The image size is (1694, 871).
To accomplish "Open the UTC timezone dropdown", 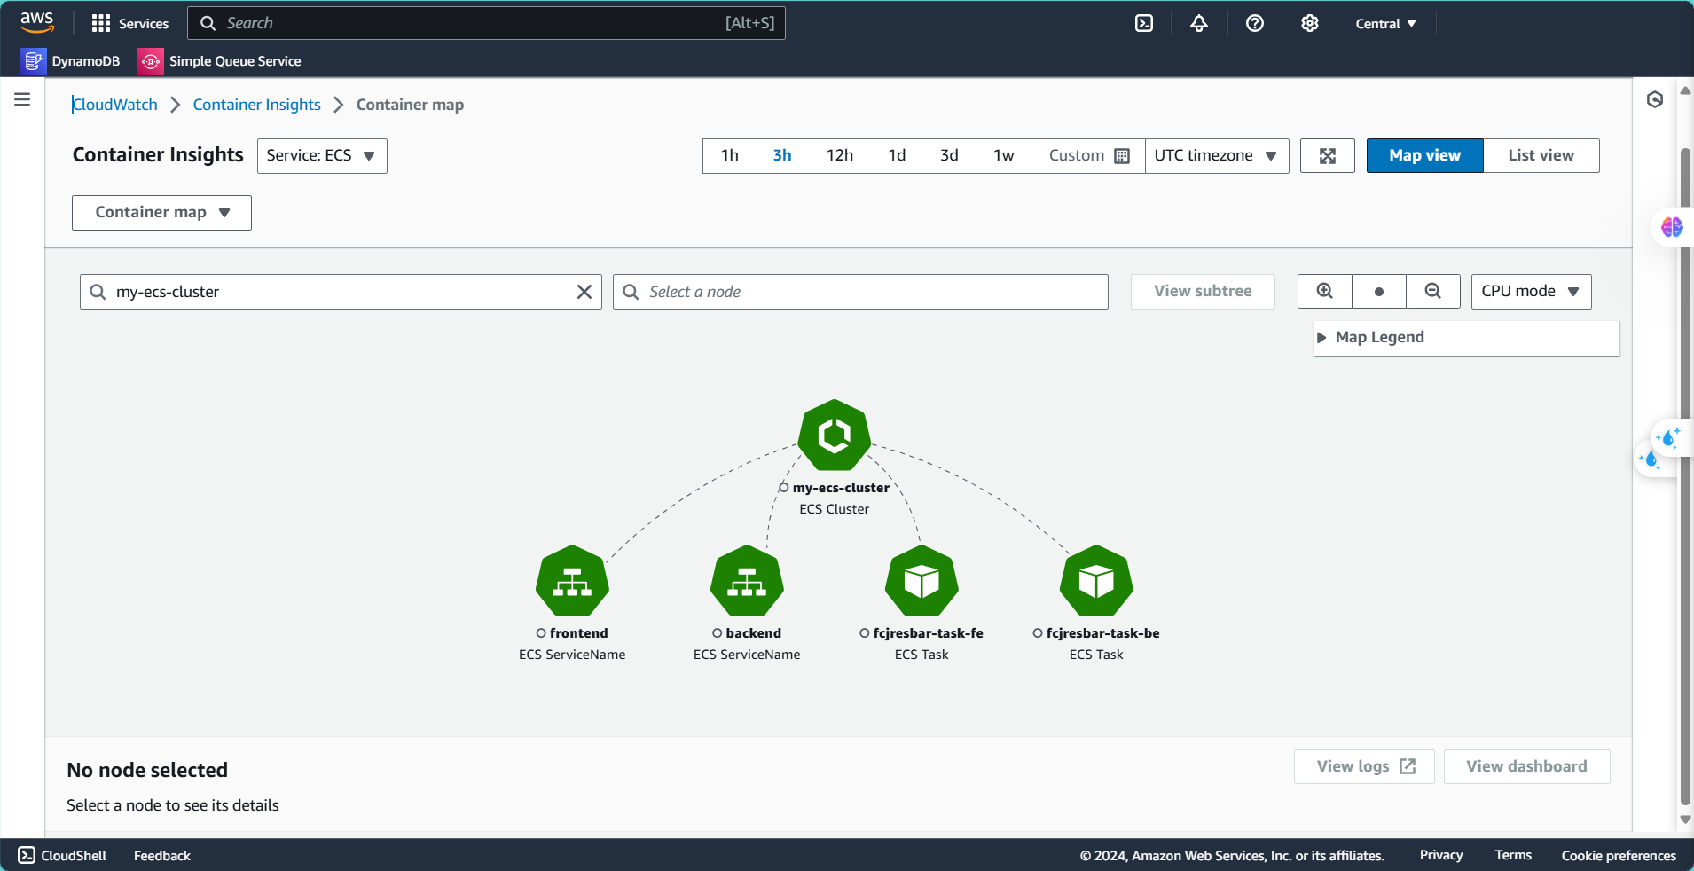I will click(x=1217, y=155).
